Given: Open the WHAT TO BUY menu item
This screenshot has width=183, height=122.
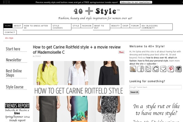Looking at the screenshot, I should click(102, 27).
